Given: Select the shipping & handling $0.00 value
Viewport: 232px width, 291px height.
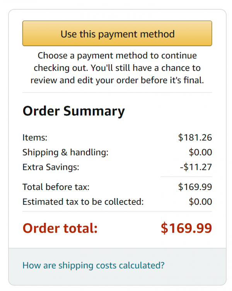Looking at the screenshot, I should click(x=200, y=152).
